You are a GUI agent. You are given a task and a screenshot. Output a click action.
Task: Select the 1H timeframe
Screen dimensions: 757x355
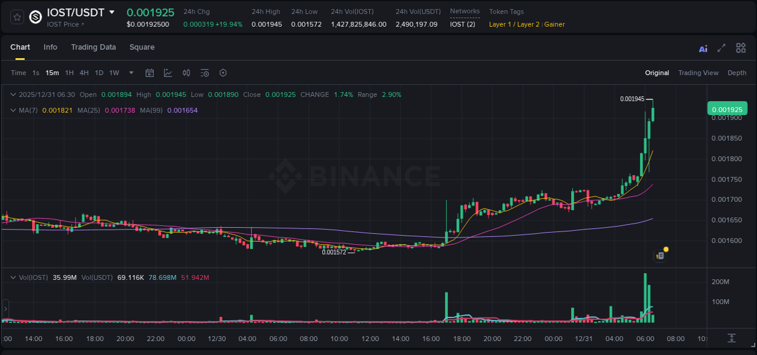click(x=69, y=73)
